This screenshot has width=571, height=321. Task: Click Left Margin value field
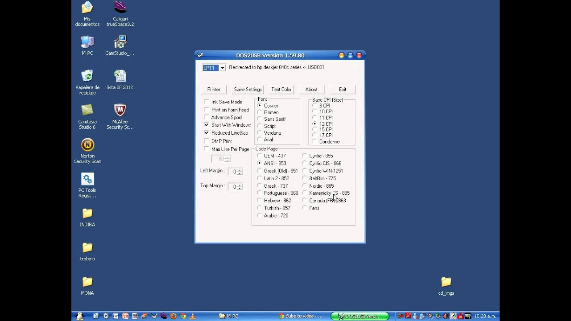pos(233,172)
